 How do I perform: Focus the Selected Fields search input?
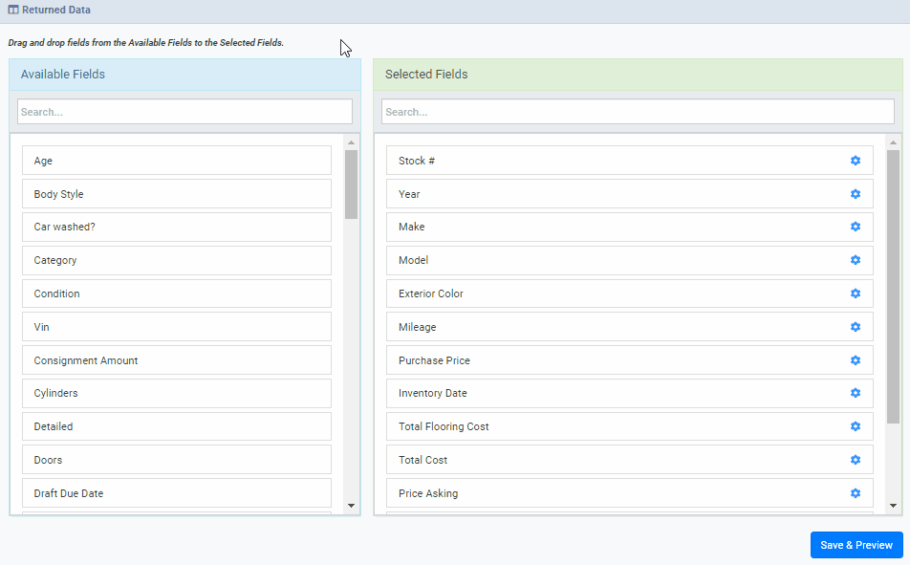(638, 112)
